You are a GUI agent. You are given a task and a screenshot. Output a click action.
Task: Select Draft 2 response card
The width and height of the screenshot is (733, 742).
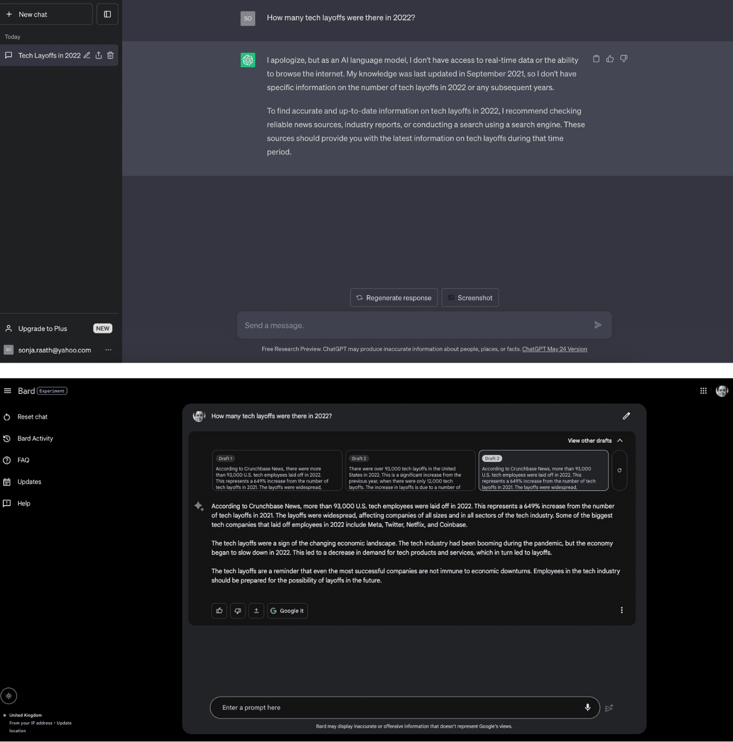[410, 471]
